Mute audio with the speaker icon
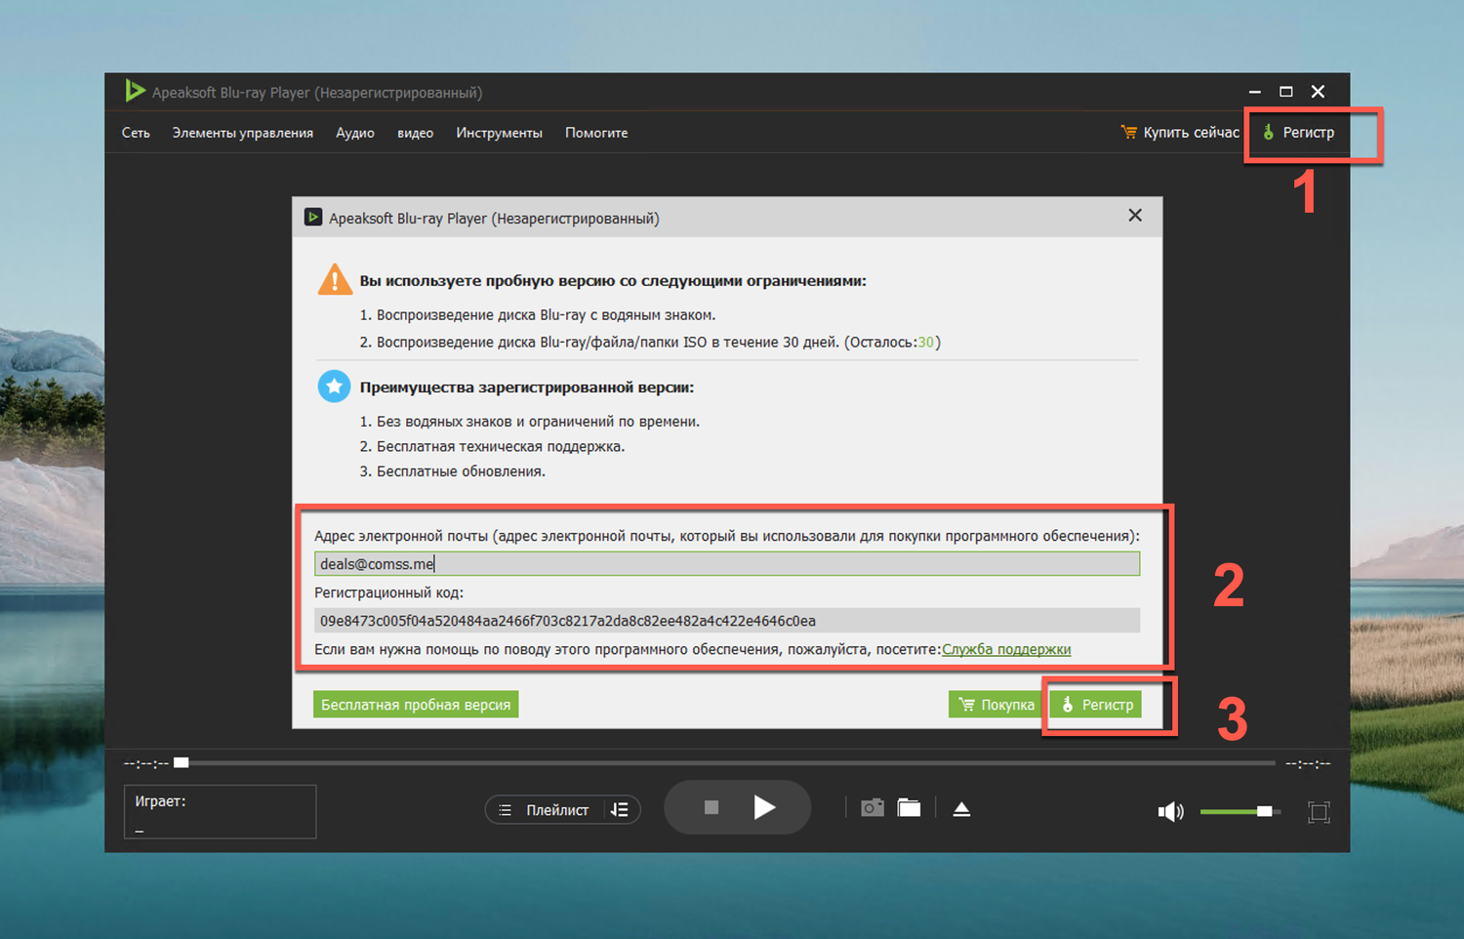1464x939 pixels. point(1170,811)
